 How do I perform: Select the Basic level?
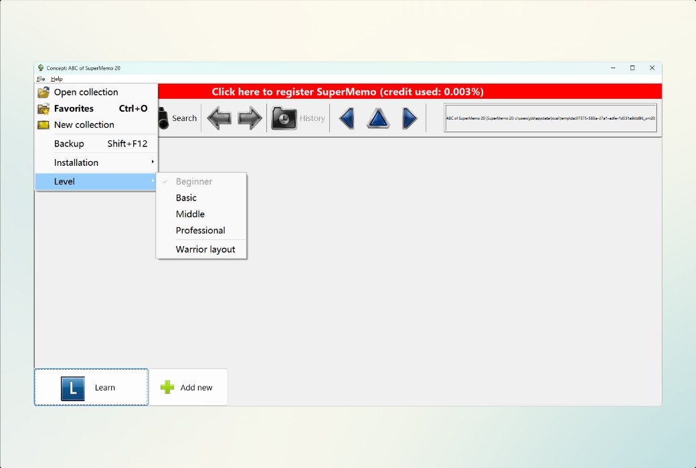tap(185, 197)
